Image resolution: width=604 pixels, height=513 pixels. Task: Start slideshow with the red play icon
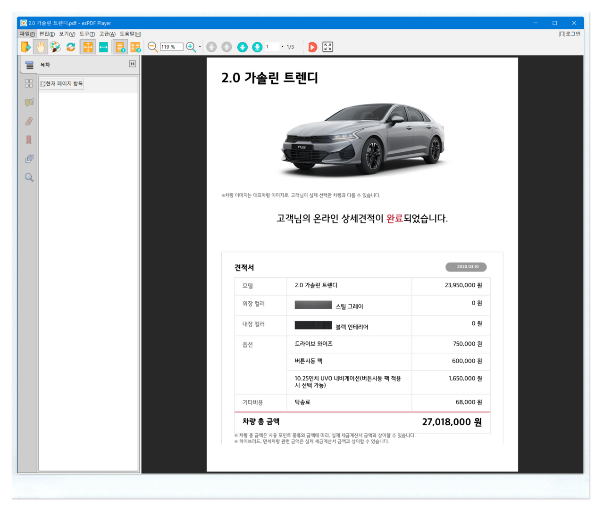(312, 47)
